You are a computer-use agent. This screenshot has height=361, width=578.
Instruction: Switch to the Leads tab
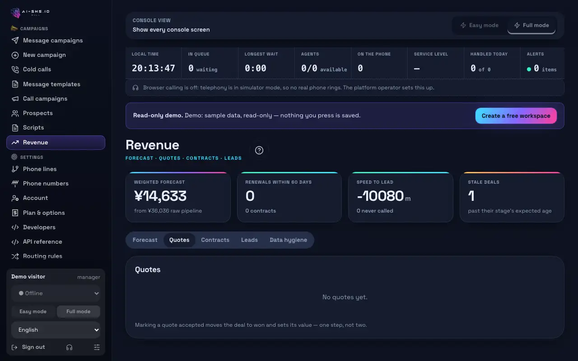pyautogui.click(x=249, y=240)
